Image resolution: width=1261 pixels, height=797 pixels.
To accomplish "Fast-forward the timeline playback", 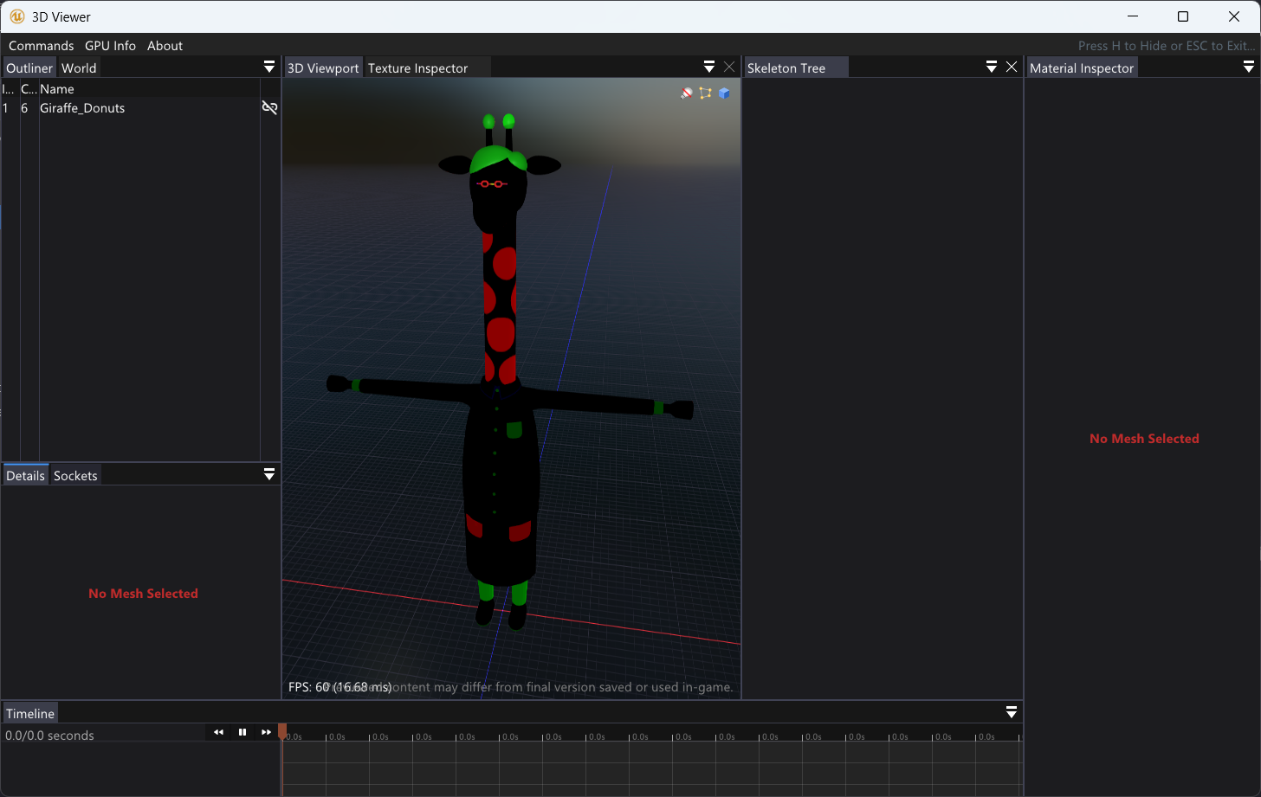I will pyautogui.click(x=266, y=732).
